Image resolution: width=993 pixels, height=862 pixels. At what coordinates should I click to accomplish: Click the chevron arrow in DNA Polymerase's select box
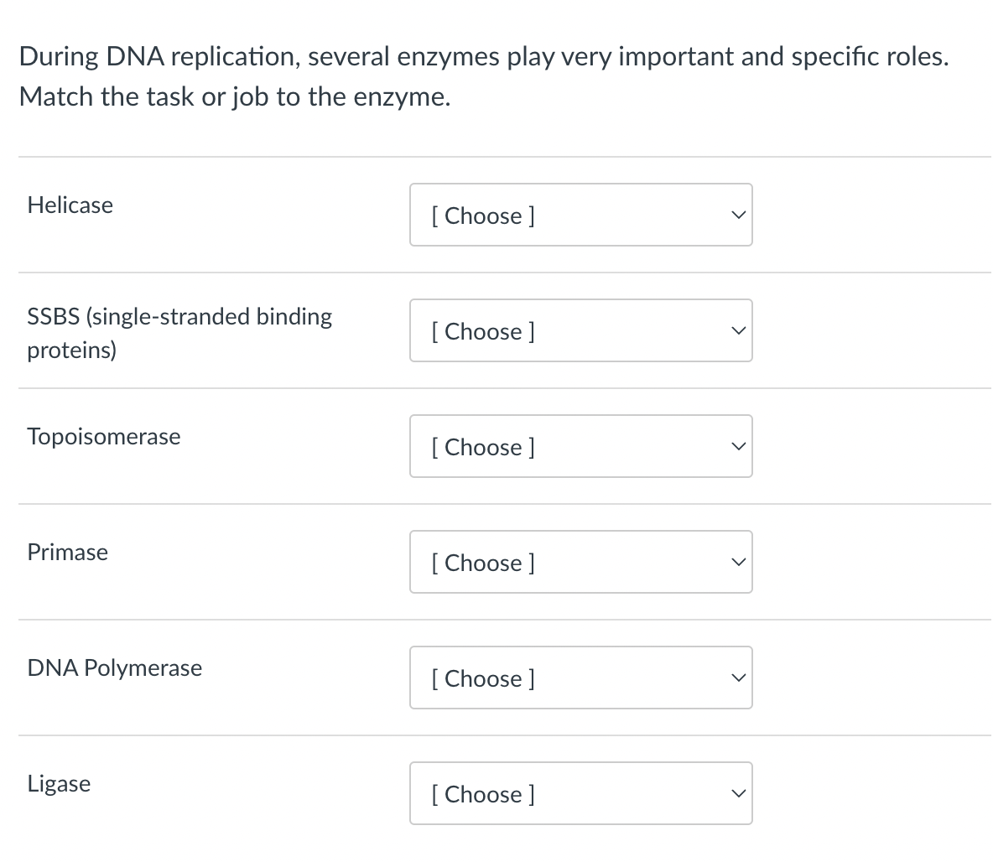click(x=736, y=678)
